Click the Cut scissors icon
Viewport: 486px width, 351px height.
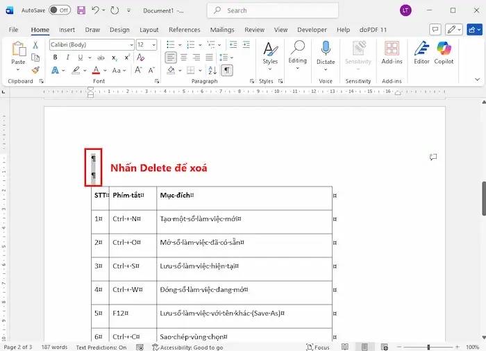[35, 45]
